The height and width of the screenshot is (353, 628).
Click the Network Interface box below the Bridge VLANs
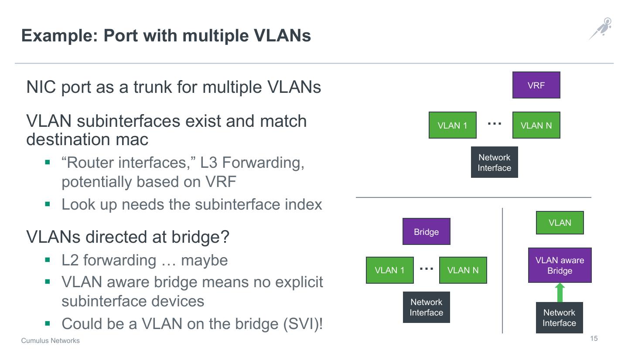coord(426,307)
